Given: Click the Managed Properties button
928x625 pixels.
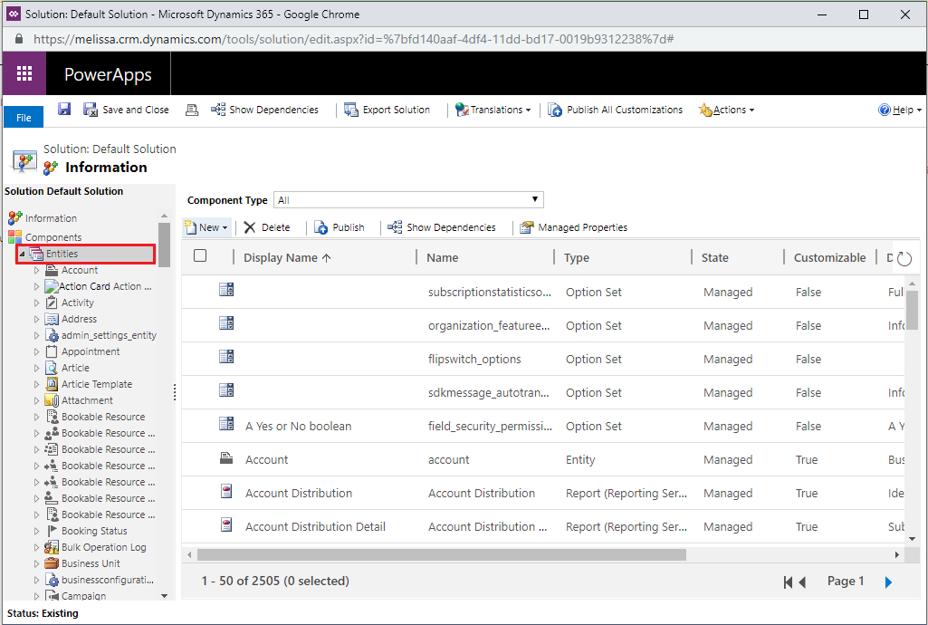Looking at the screenshot, I should tap(573, 227).
